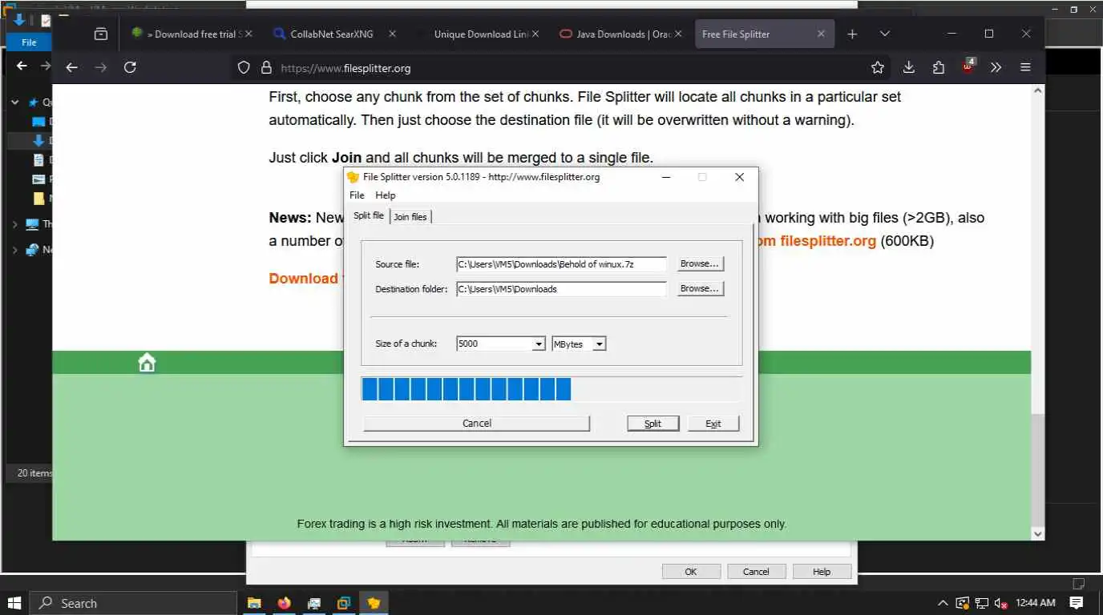Open File Explorer from taskbar
Image resolution: width=1103 pixels, height=615 pixels.
tap(254, 603)
